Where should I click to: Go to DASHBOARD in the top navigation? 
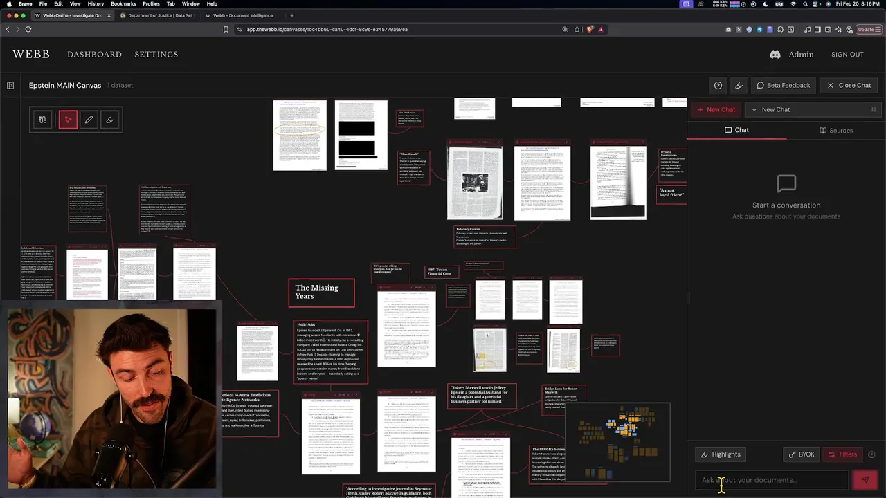pos(94,54)
